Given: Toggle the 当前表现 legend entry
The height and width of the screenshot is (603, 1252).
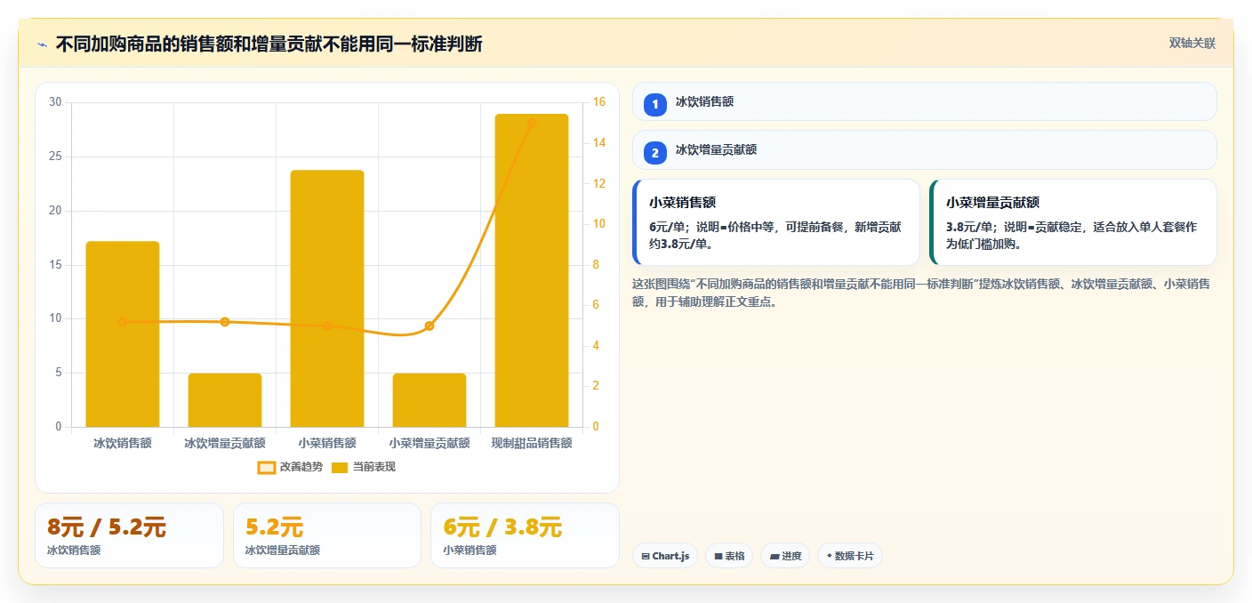Looking at the screenshot, I should click(364, 467).
